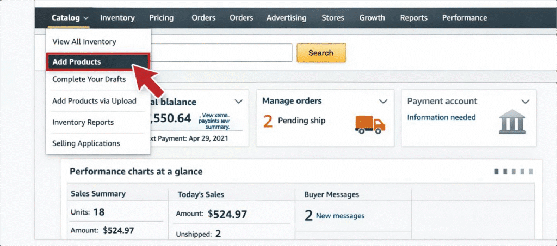The image size is (557, 246).
Task: Open View All Inventory menu entry
Action: (84, 42)
